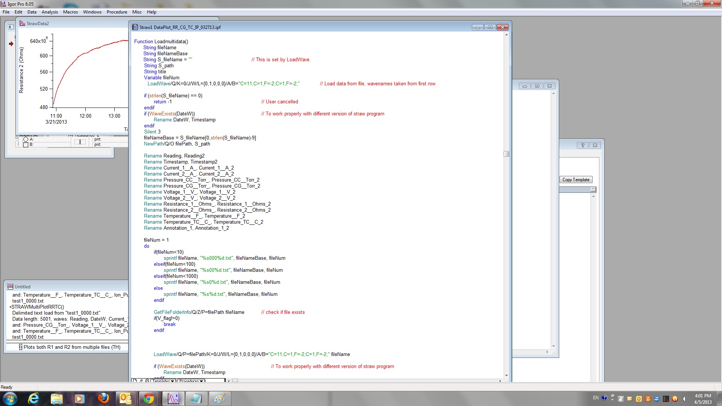This screenshot has width=722, height=406.
Task: Click the Copy Template button
Action: (x=576, y=180)
